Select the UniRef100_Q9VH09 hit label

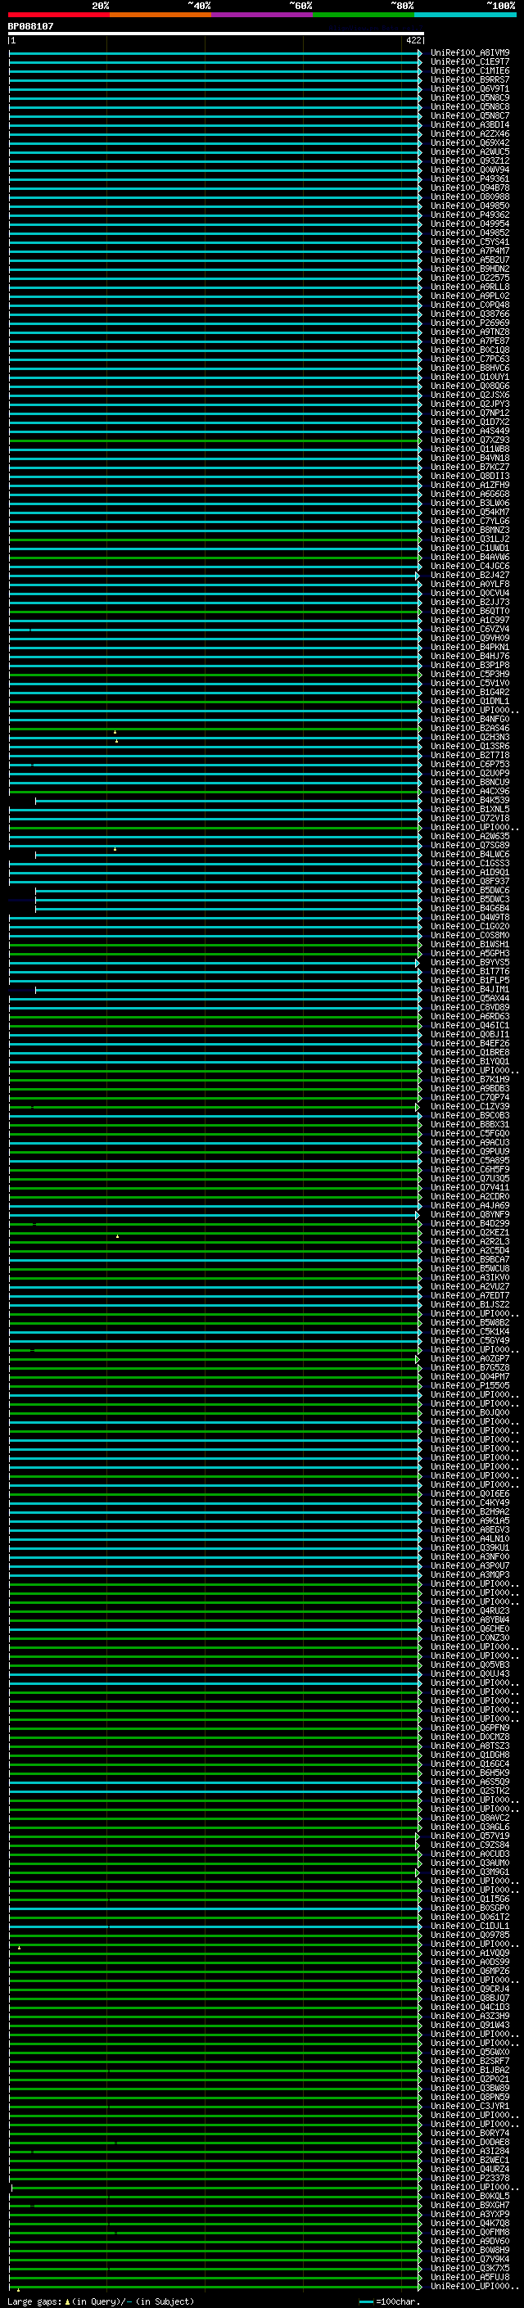coord(470,639)
